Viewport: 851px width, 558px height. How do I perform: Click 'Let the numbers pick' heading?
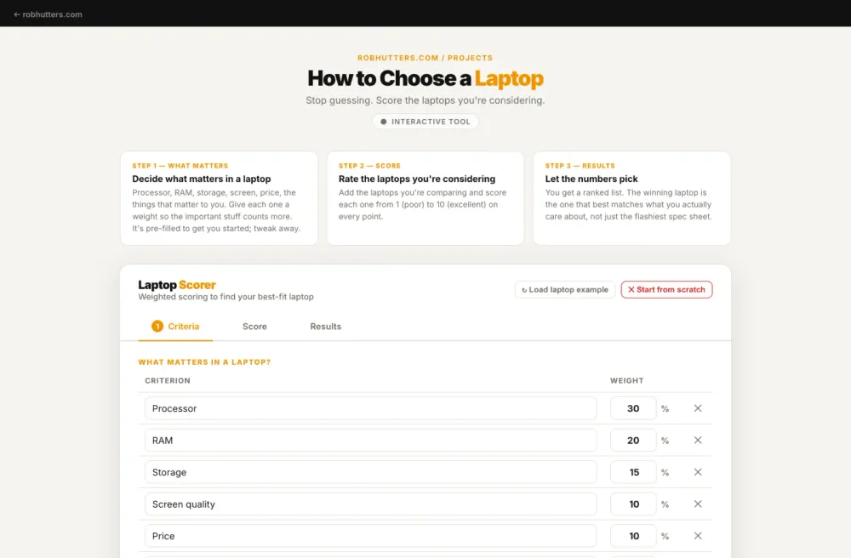pos(591,179)
